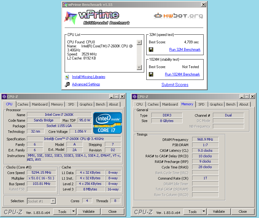Click the Threads value 8
The width and height of the screenshot is (259, 218).
click(115, 201)
